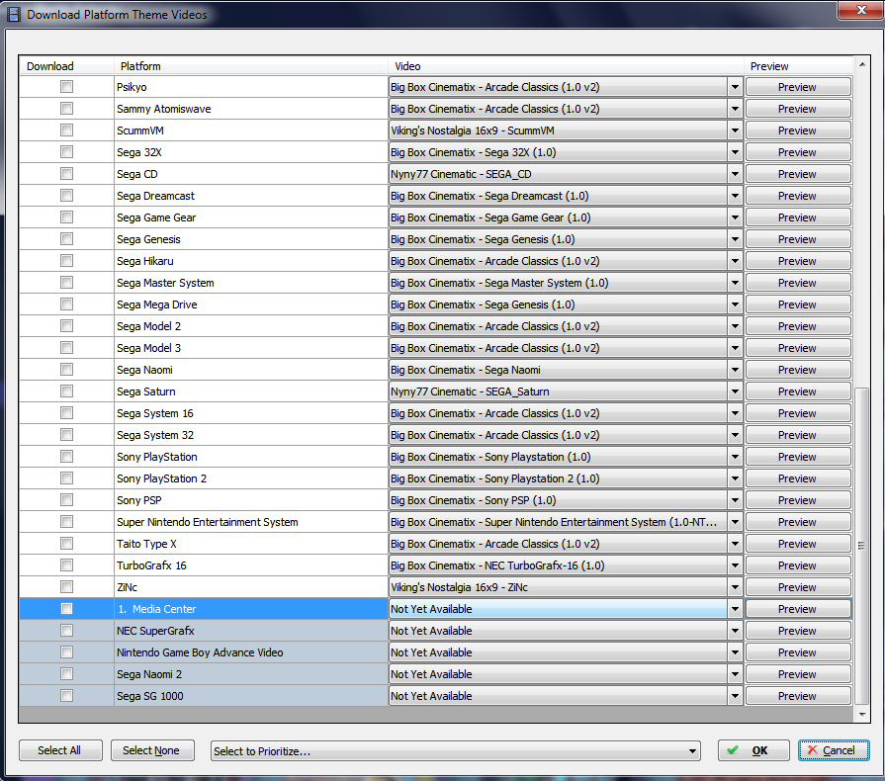Image resolution: width=885 pixels, height=781 pixels.
Task: Click the scrollbar down arrow
Action: coord(862,714)
